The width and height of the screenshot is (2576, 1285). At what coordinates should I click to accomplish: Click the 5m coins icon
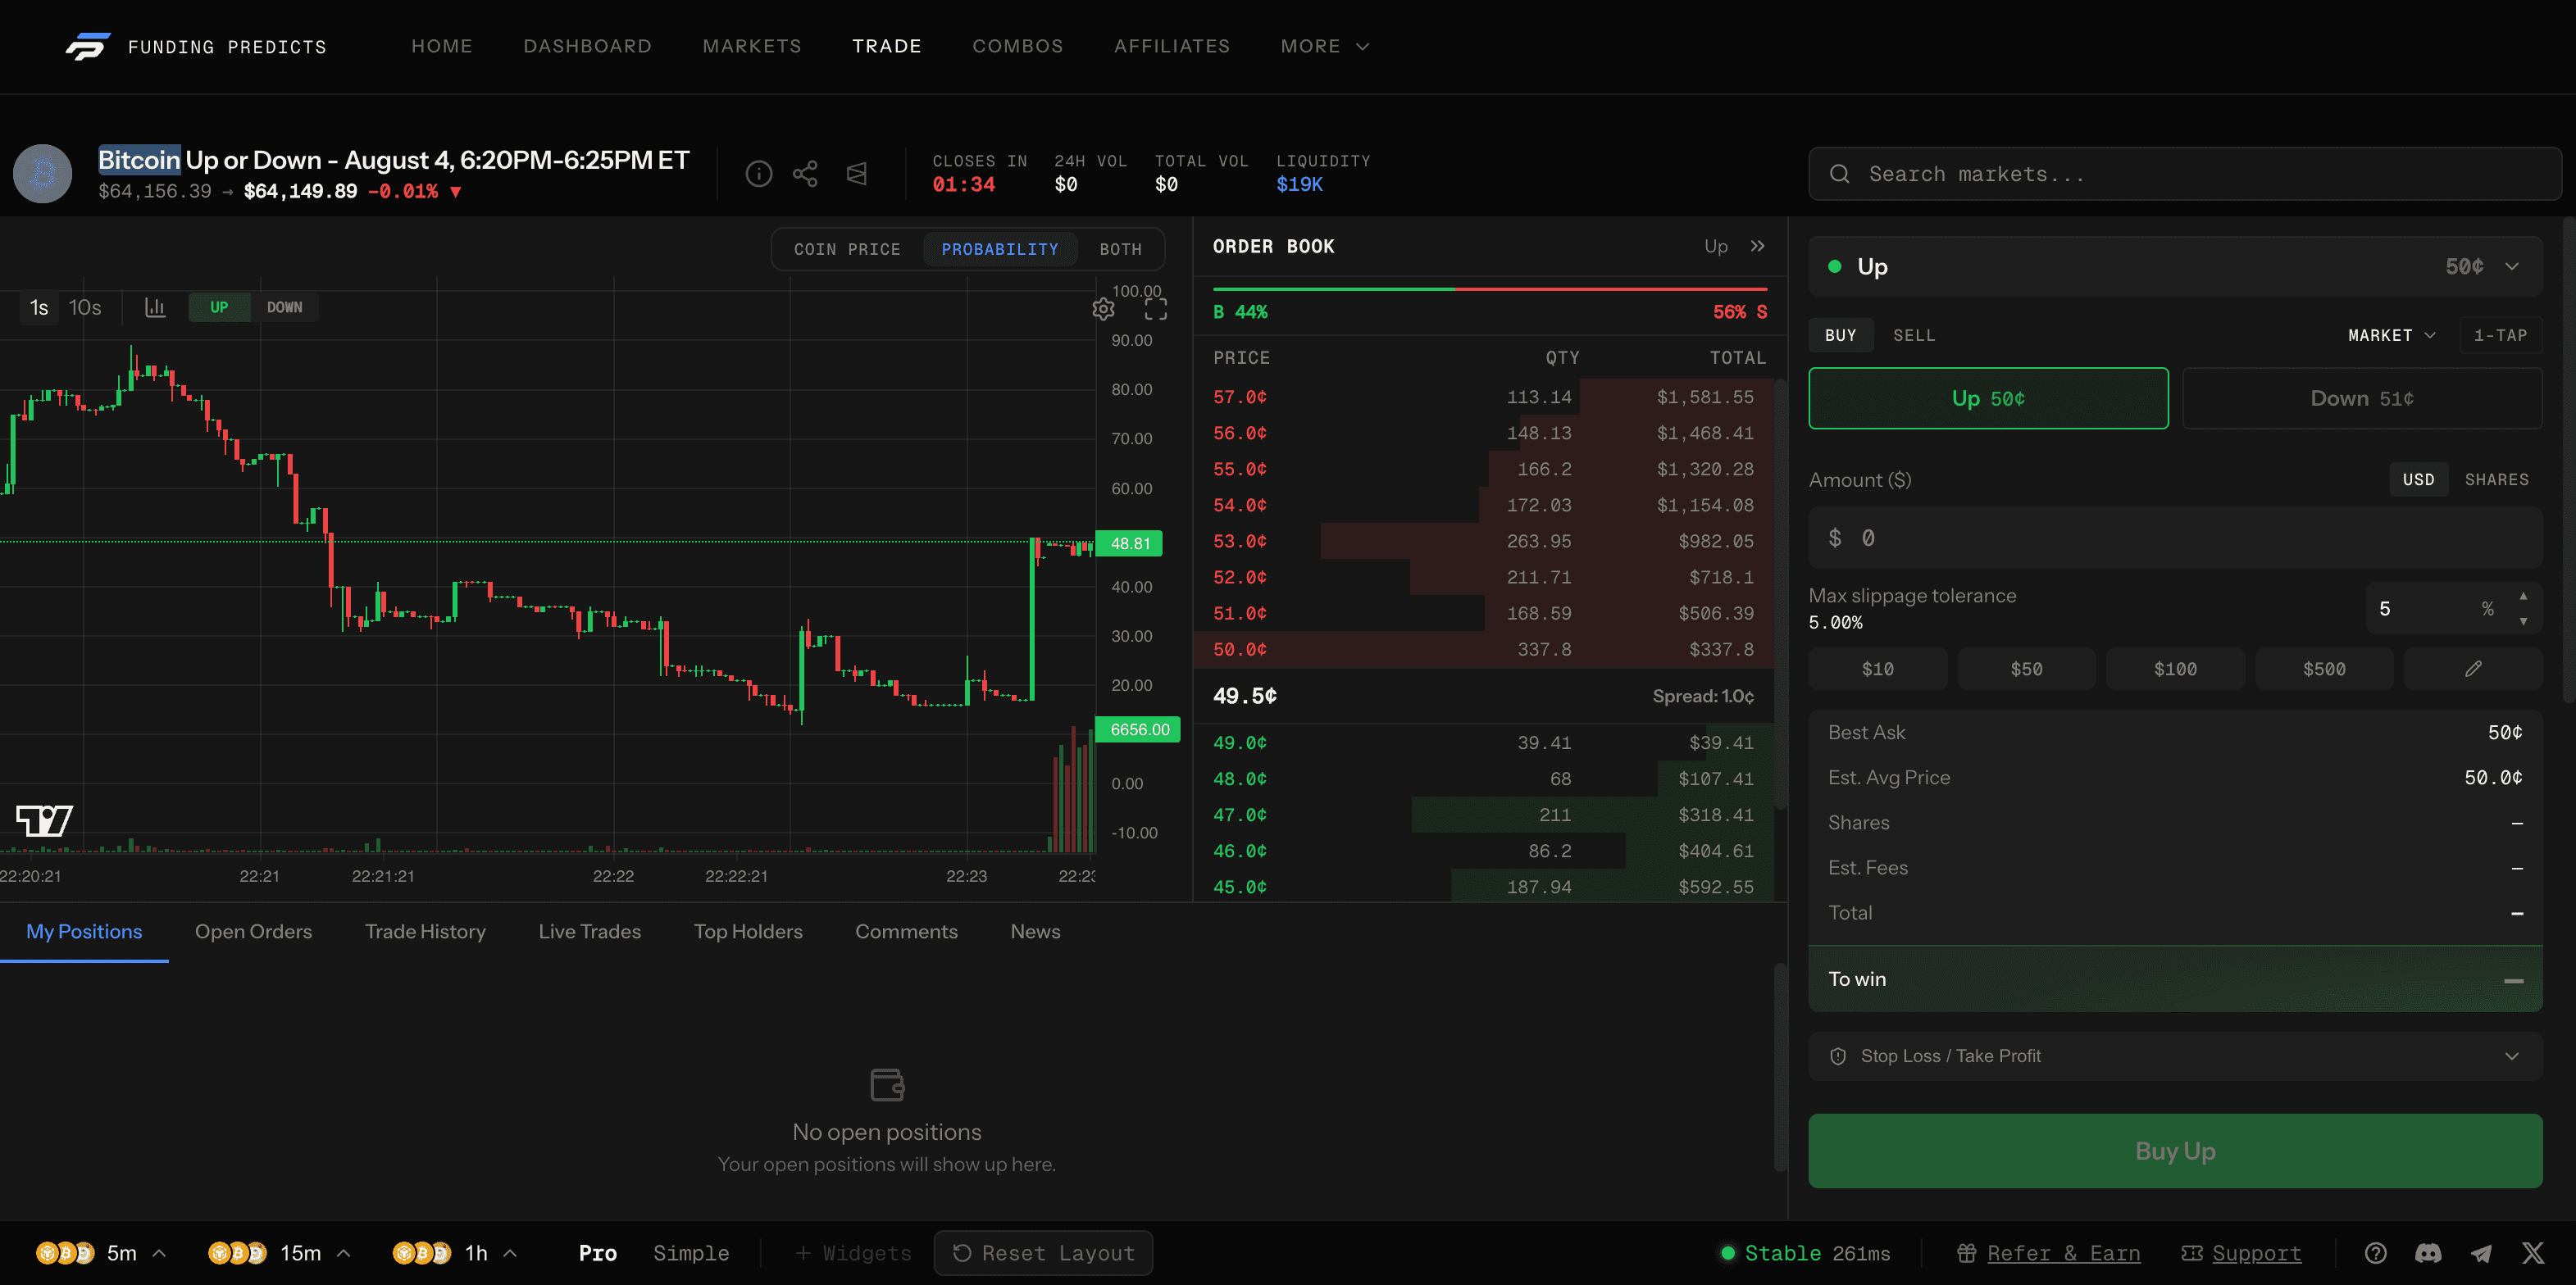pyautogui.click(x=65, y=1253)
